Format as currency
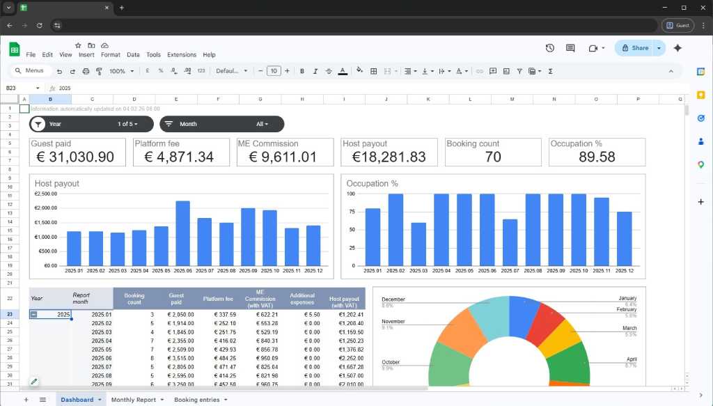 click(x=148, y=71)
